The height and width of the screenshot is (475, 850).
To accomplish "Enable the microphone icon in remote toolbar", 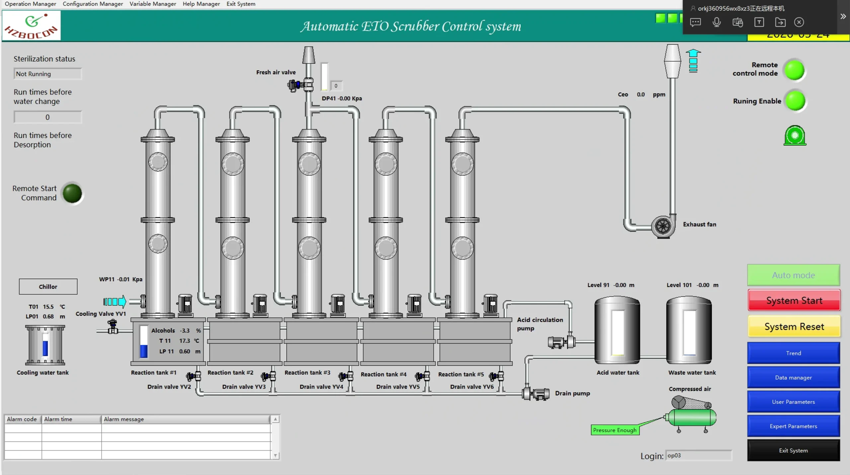I will (716, 22).
